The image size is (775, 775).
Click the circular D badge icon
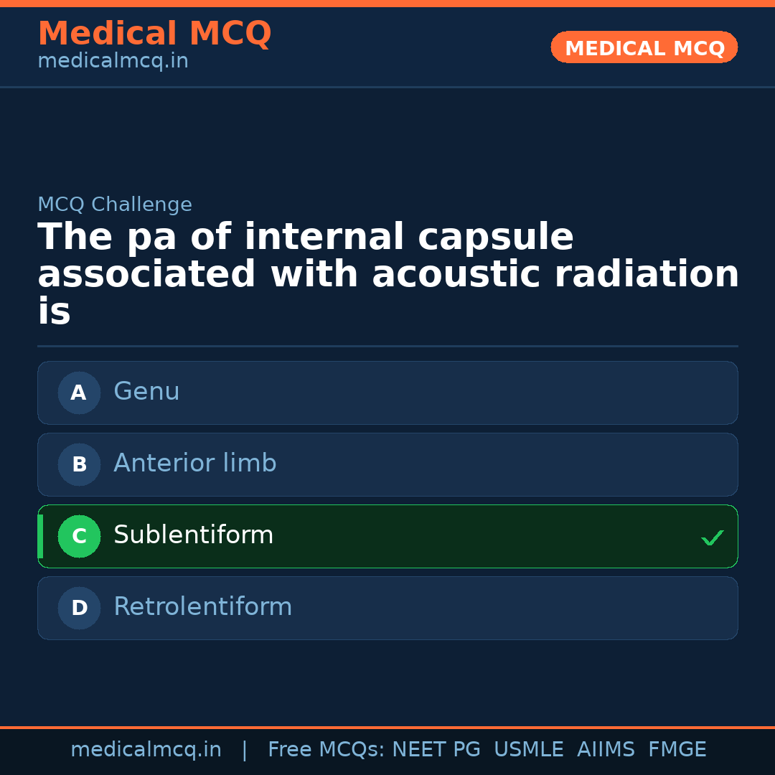pos(79,608)
